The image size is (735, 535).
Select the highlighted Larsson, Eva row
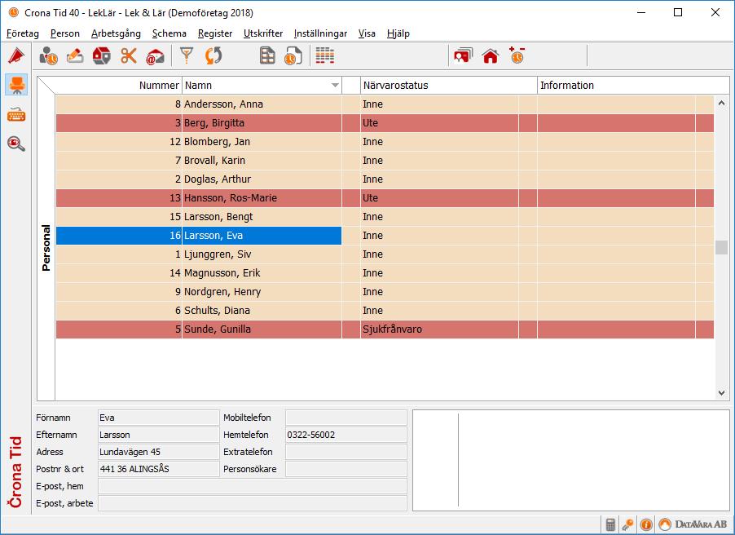pyautogui.click(x=385, y=236)
